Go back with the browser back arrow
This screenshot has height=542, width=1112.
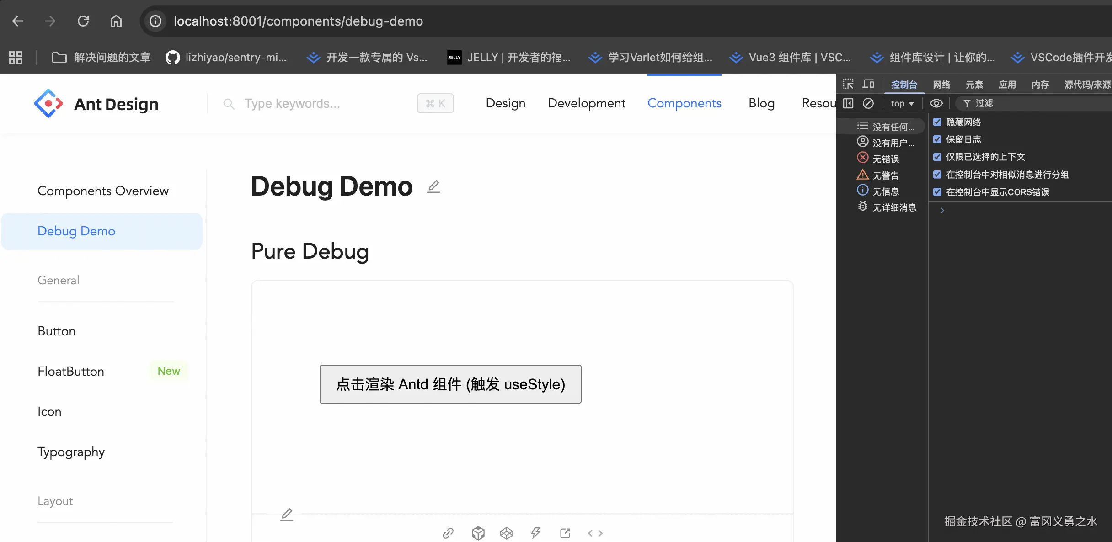coord(17,21)
